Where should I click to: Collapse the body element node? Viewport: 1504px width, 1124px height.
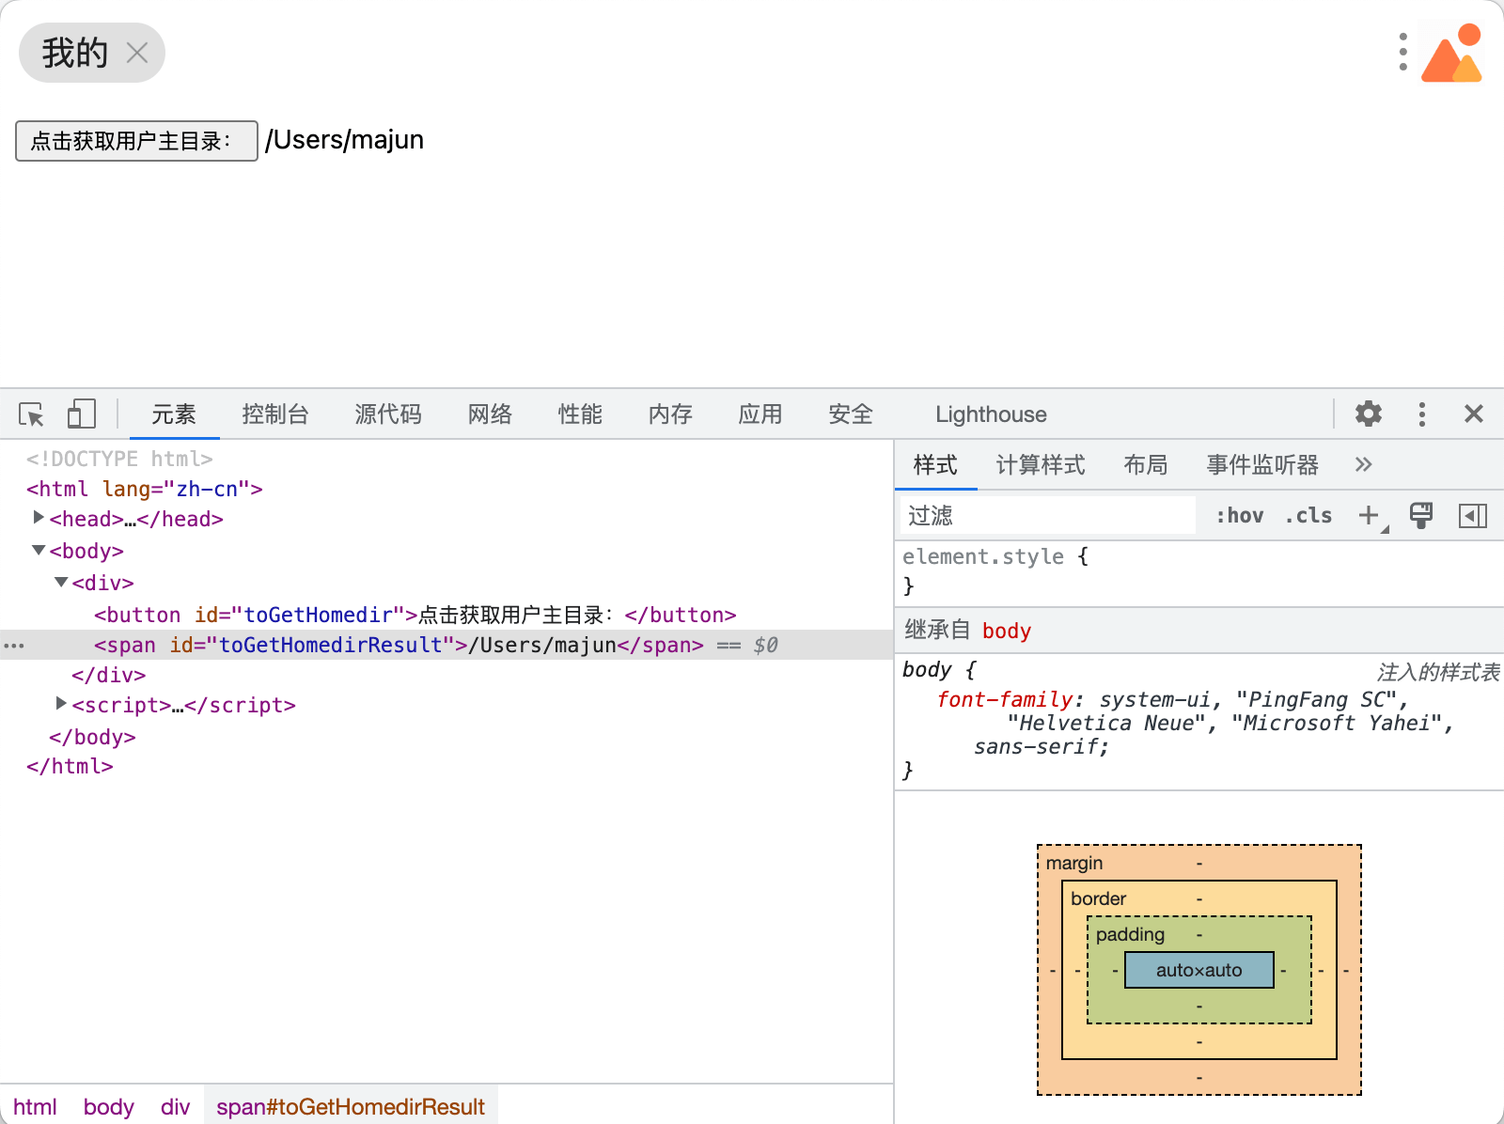[39, 550]
